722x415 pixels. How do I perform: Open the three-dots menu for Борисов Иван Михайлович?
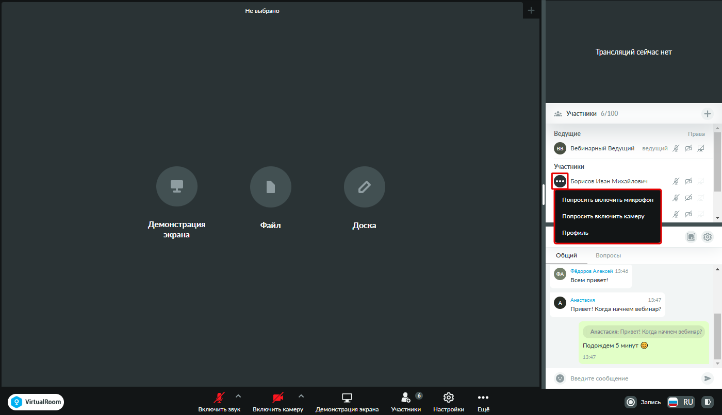point(560,181)
